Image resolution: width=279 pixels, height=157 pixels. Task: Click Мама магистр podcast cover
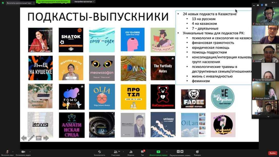163,40
